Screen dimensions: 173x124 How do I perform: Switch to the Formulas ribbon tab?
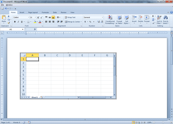pyautogui.click(x=45, y=12)
